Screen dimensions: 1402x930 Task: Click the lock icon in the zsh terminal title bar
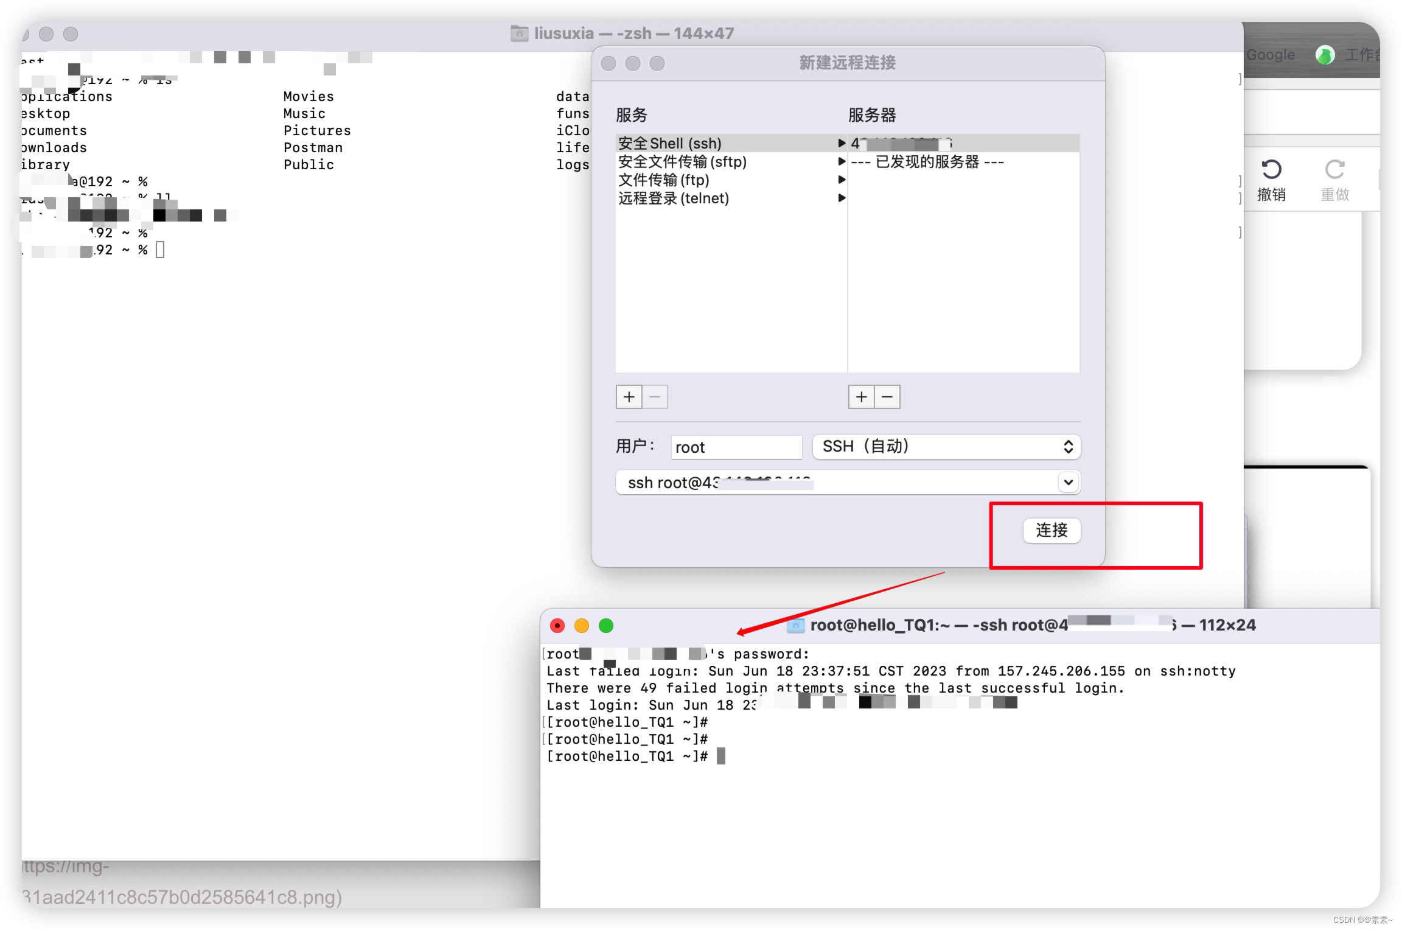pyautogui.click(x=518, y=33)
